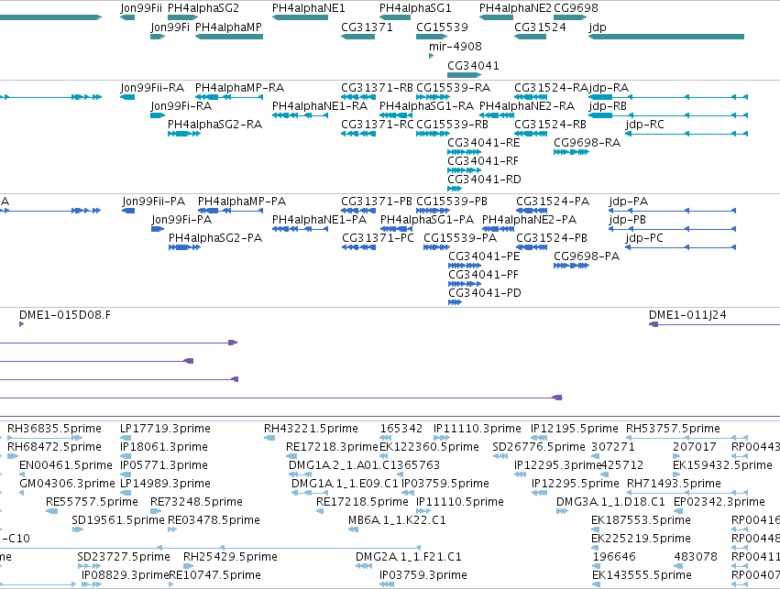
Task: Select the PH4alphaSG2 gene label
Action: pyautogui.click(x=203, y=8)
